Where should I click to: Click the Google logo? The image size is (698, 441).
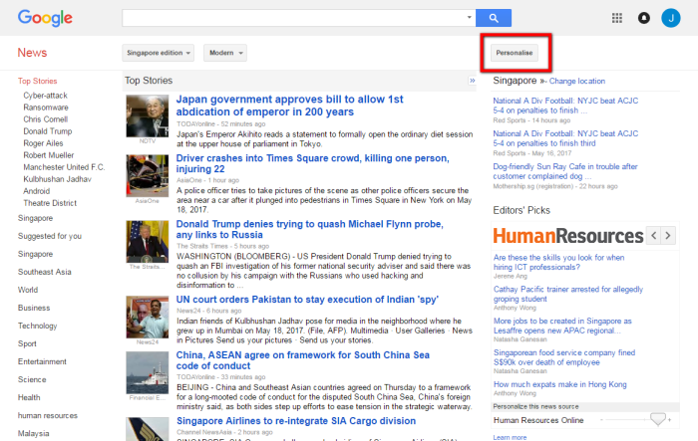[45, 18]
